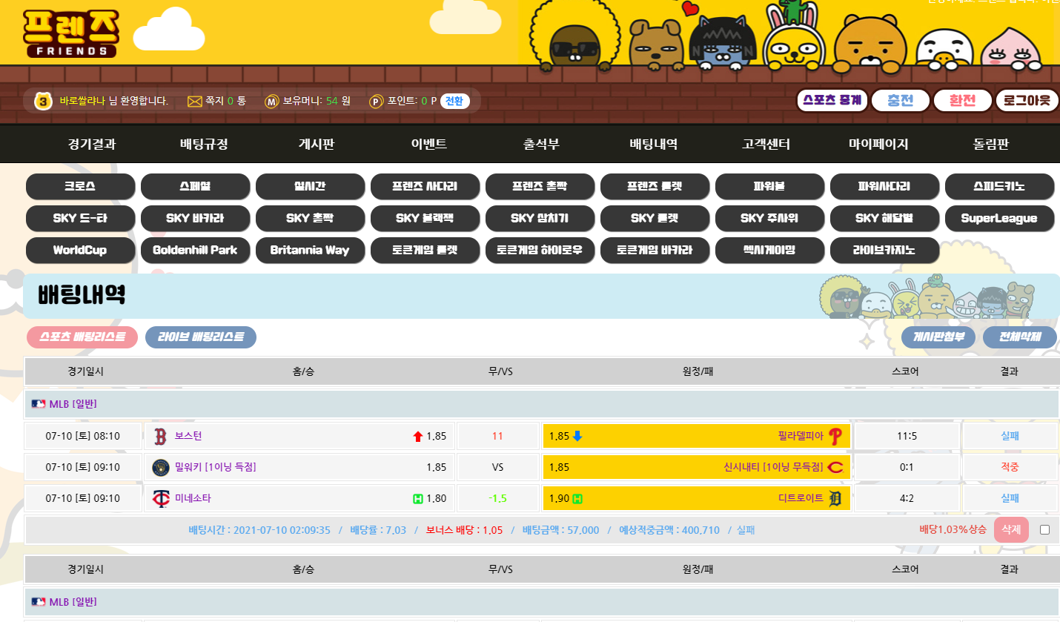Click the points P coin icon
1060x622 pixels.
tap(377, 101)
